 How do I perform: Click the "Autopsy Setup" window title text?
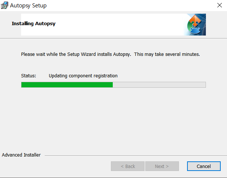[28, 6]
